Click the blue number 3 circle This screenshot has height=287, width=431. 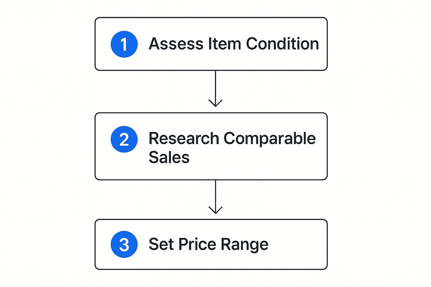tap(124, 244)
